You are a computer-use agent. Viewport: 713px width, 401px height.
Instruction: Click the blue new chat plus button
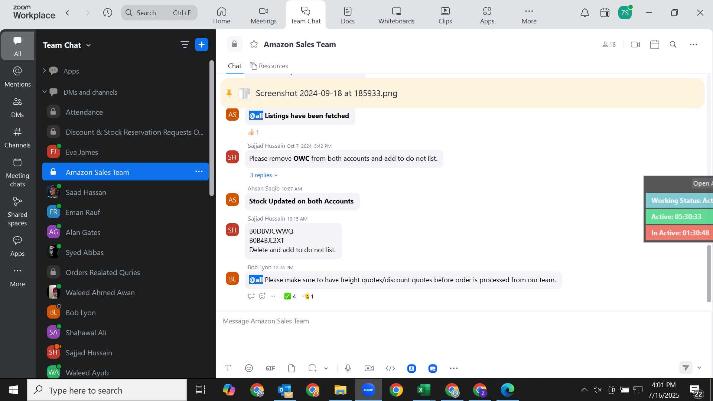[x=202, y=45]
